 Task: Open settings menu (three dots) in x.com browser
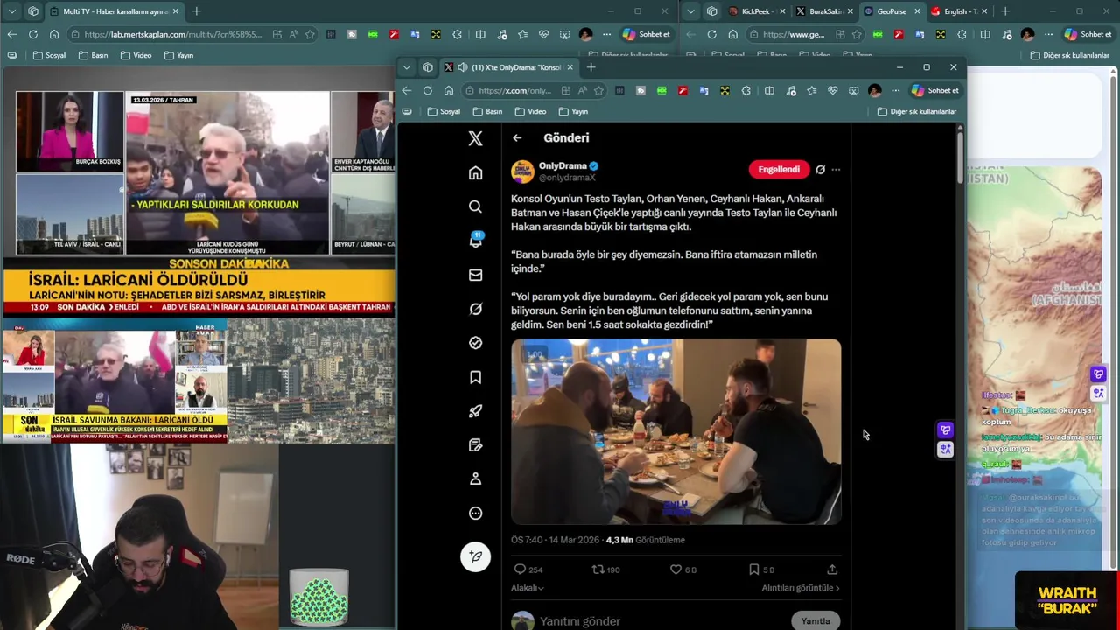coord(895,91)
